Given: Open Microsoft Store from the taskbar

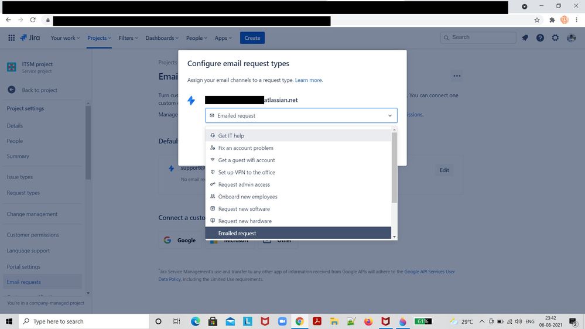Looking at the screenshot, I should click(213, 321).
